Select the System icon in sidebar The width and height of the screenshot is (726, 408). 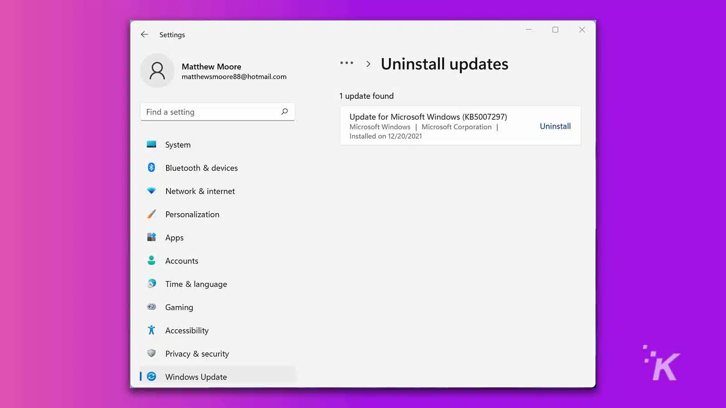point(152,144)
